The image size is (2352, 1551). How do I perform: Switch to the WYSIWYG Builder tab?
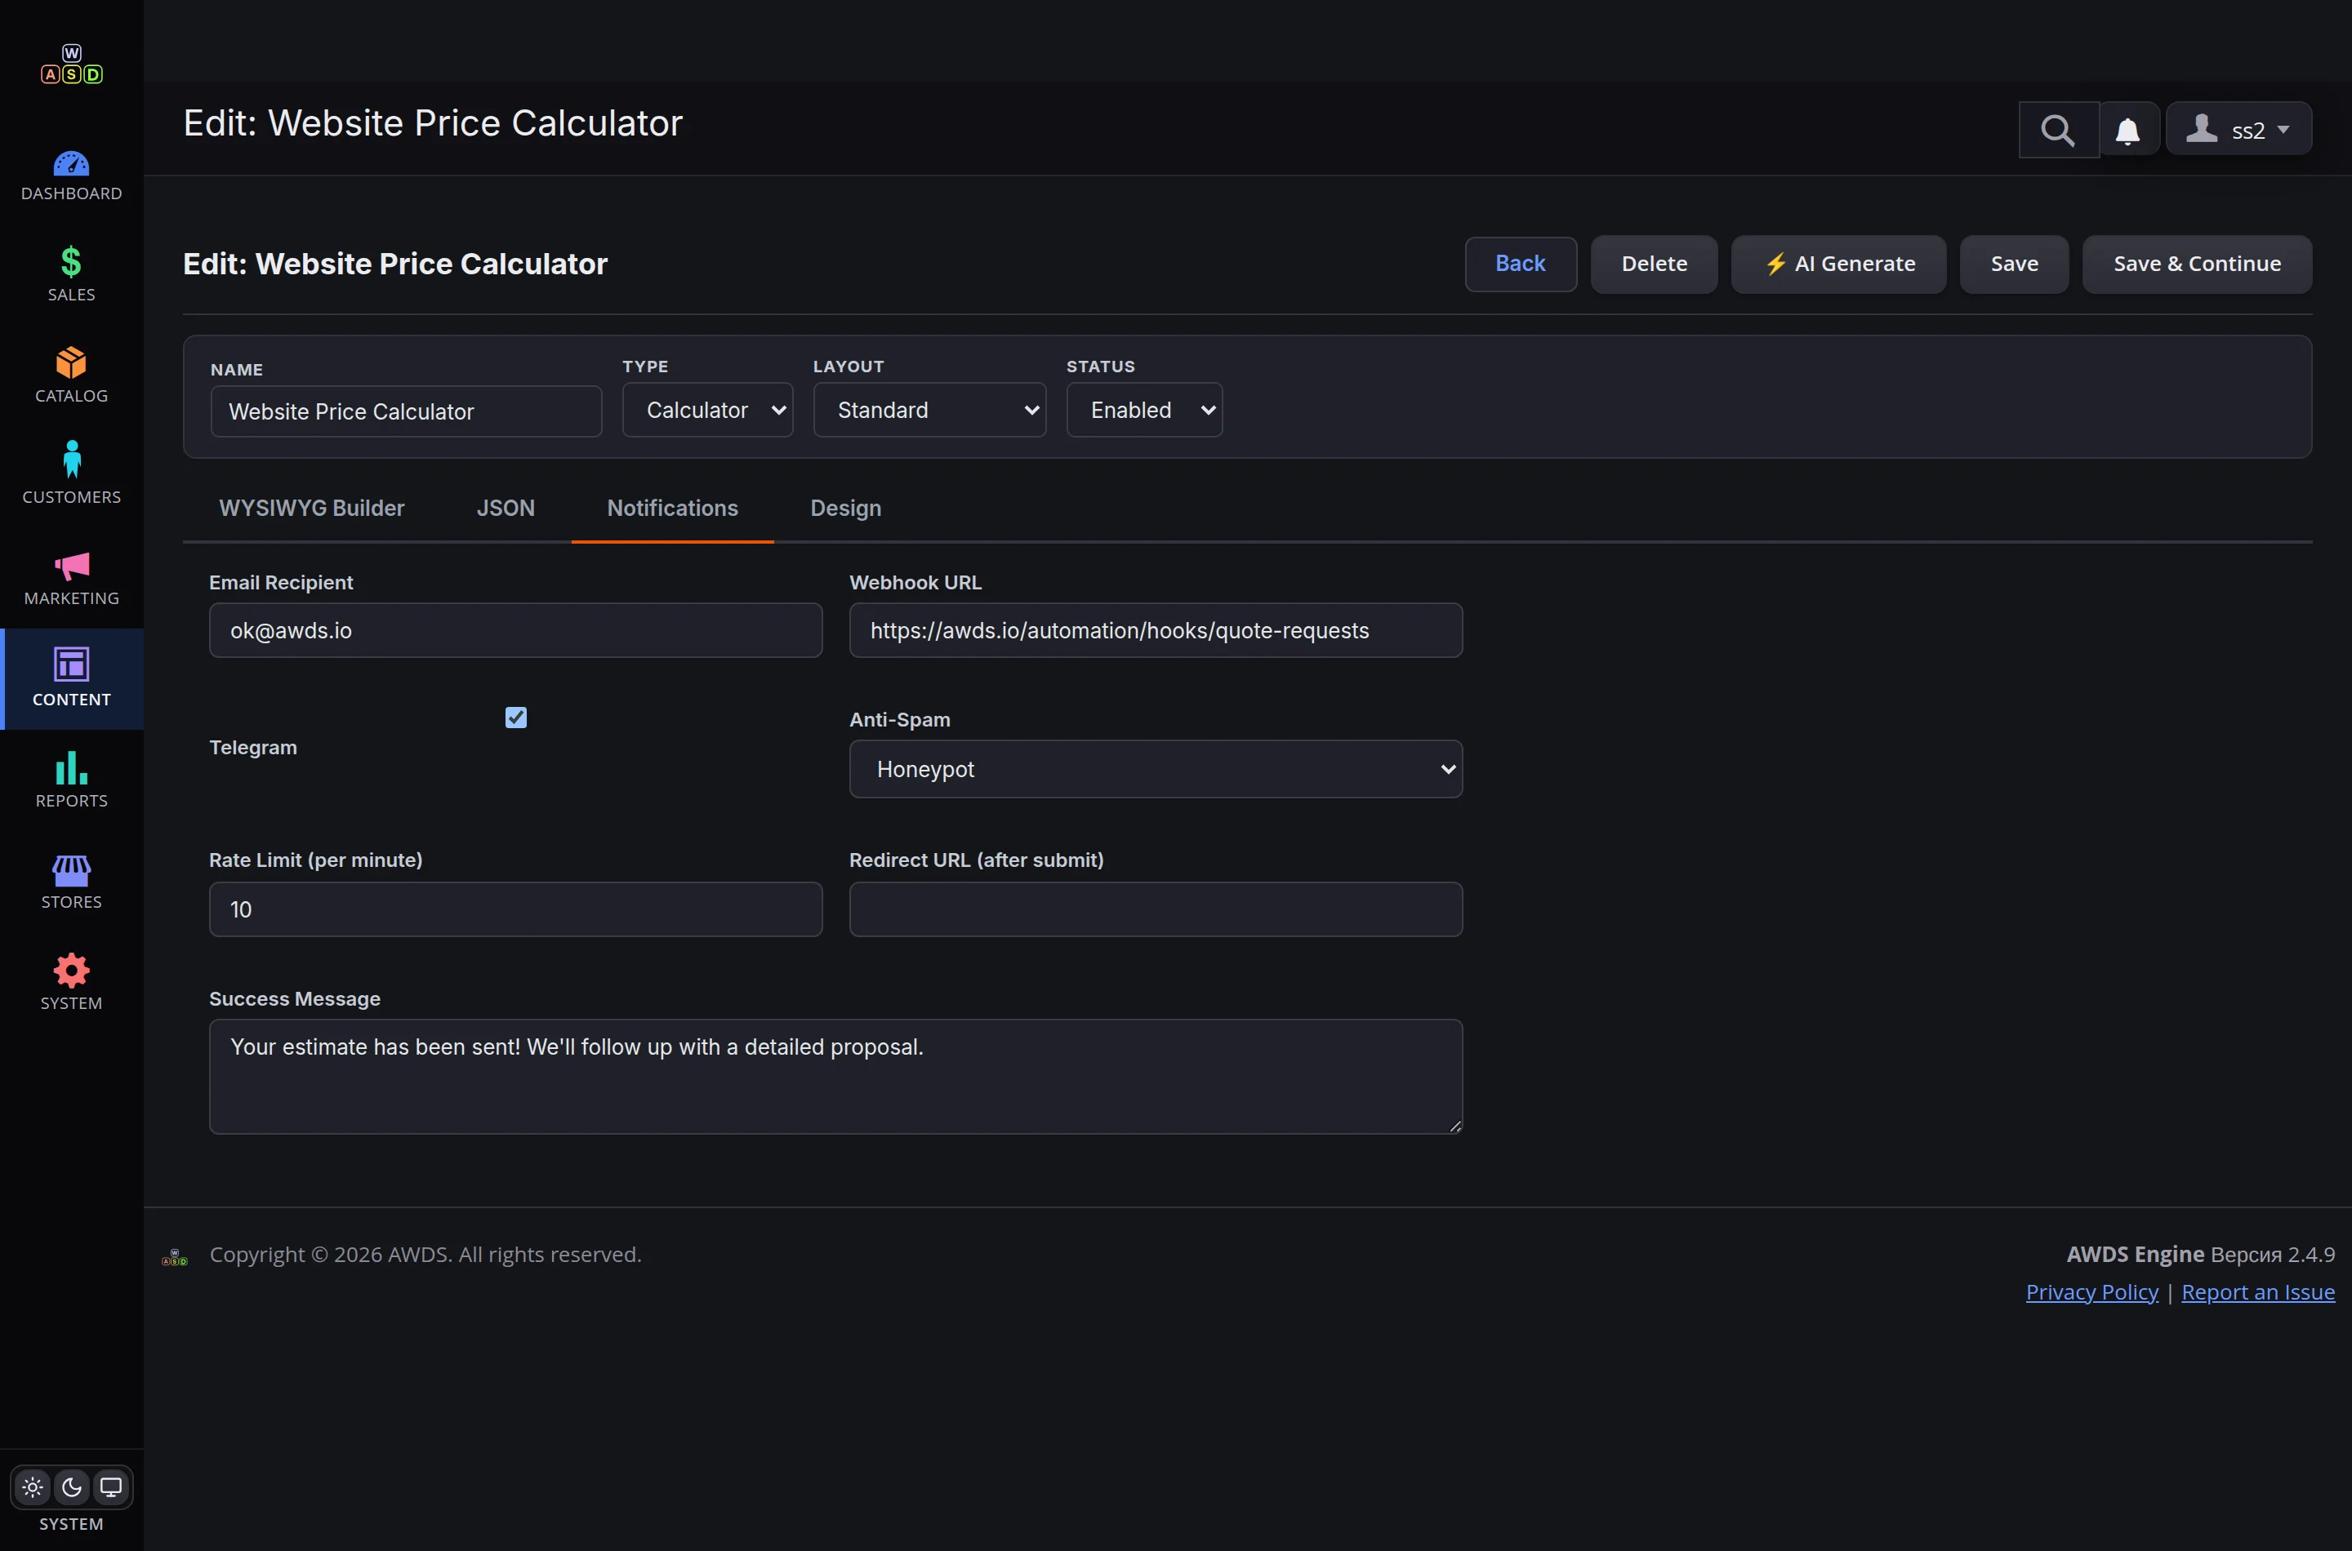[x=312, y=508]
